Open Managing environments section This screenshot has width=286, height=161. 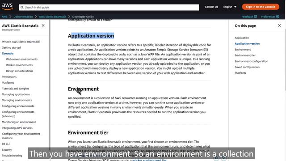[17, 100]
